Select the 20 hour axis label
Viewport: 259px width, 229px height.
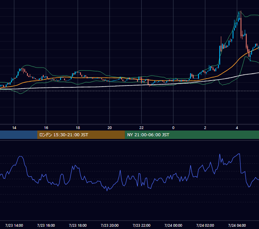[110, 128]
